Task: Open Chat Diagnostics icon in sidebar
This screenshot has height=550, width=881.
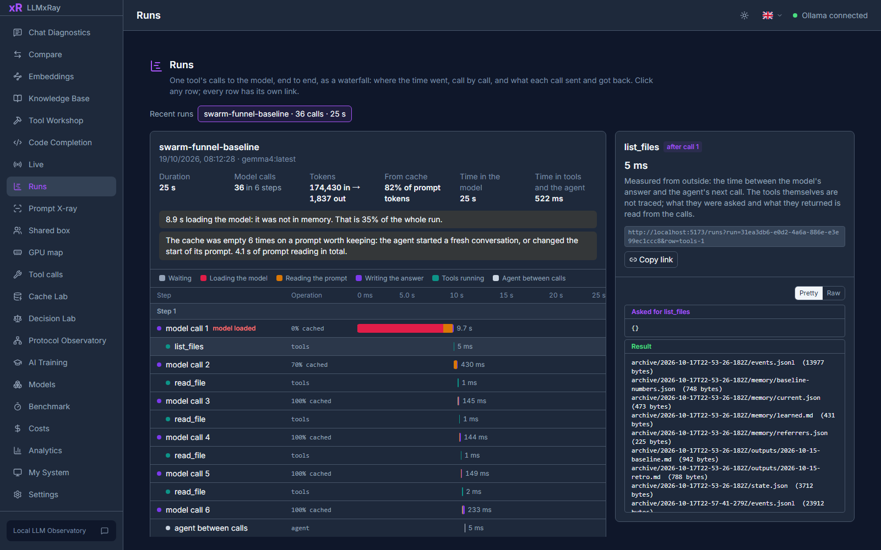Action: (x=18, y=32)
